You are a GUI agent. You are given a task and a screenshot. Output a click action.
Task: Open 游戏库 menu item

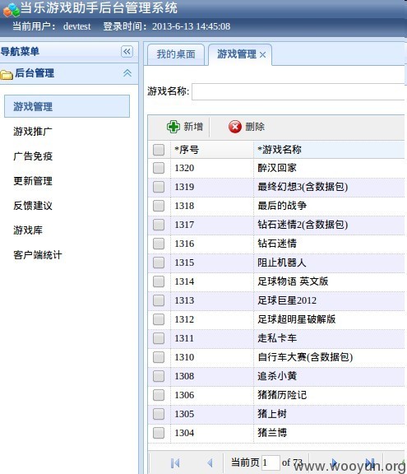28,230
